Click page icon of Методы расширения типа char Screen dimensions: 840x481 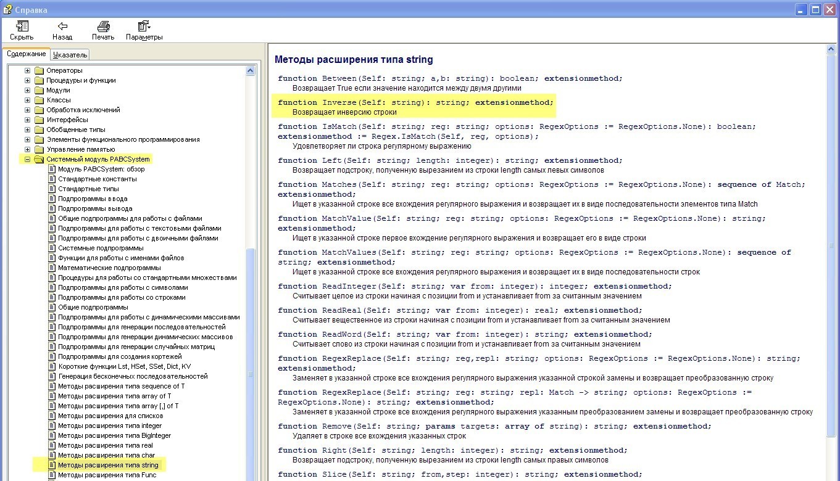52,455
